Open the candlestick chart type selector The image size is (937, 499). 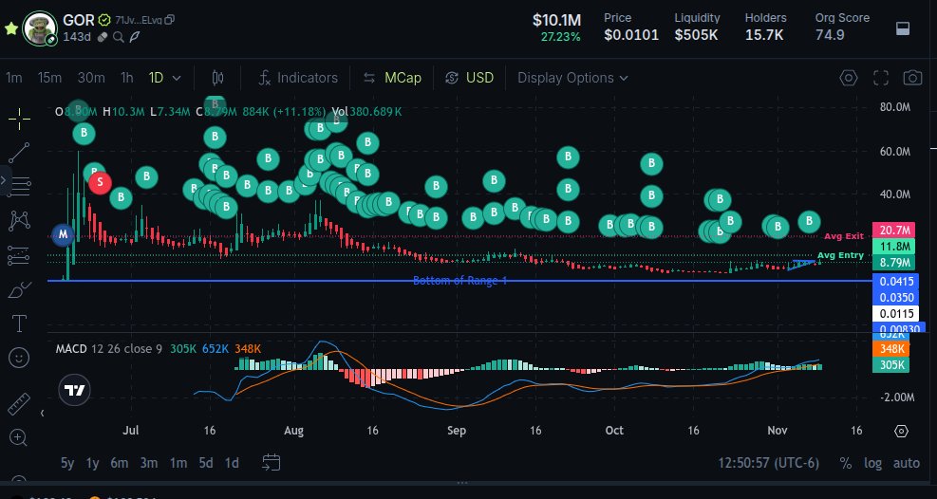tap(217, 78)
